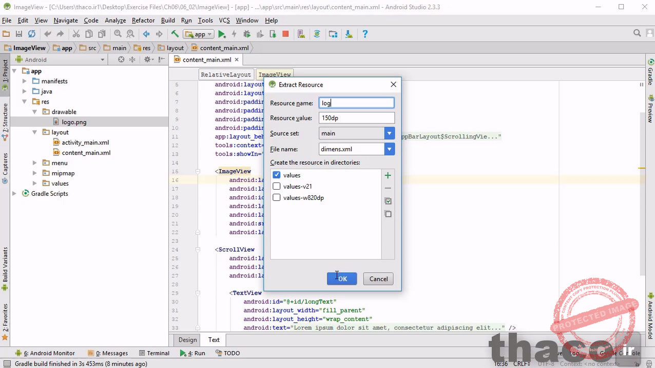Uncheck the values directory checkbox
655x368 pixels.
tap(277, 175)
